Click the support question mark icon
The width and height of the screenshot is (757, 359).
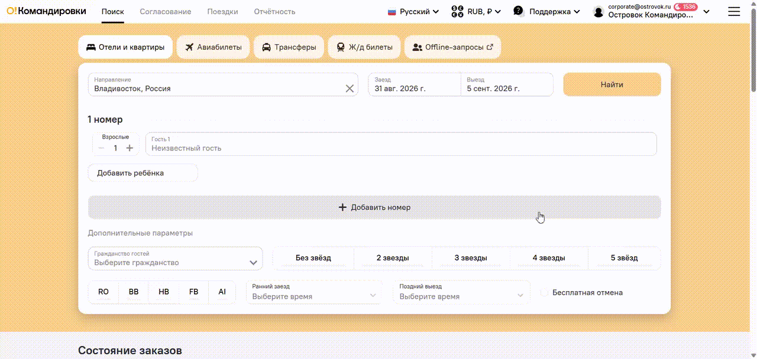[x=519, y=11]
